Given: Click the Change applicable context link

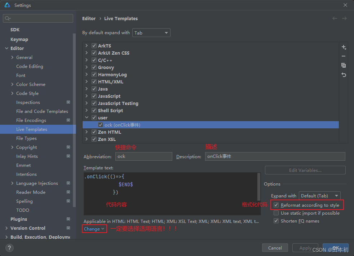Looking at the screenshot, I should (94, 229).
